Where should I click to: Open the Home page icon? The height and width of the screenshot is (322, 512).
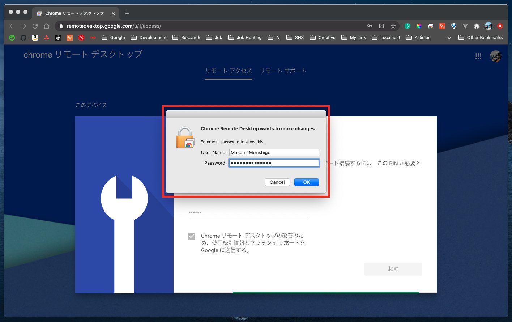pos(47,26)
